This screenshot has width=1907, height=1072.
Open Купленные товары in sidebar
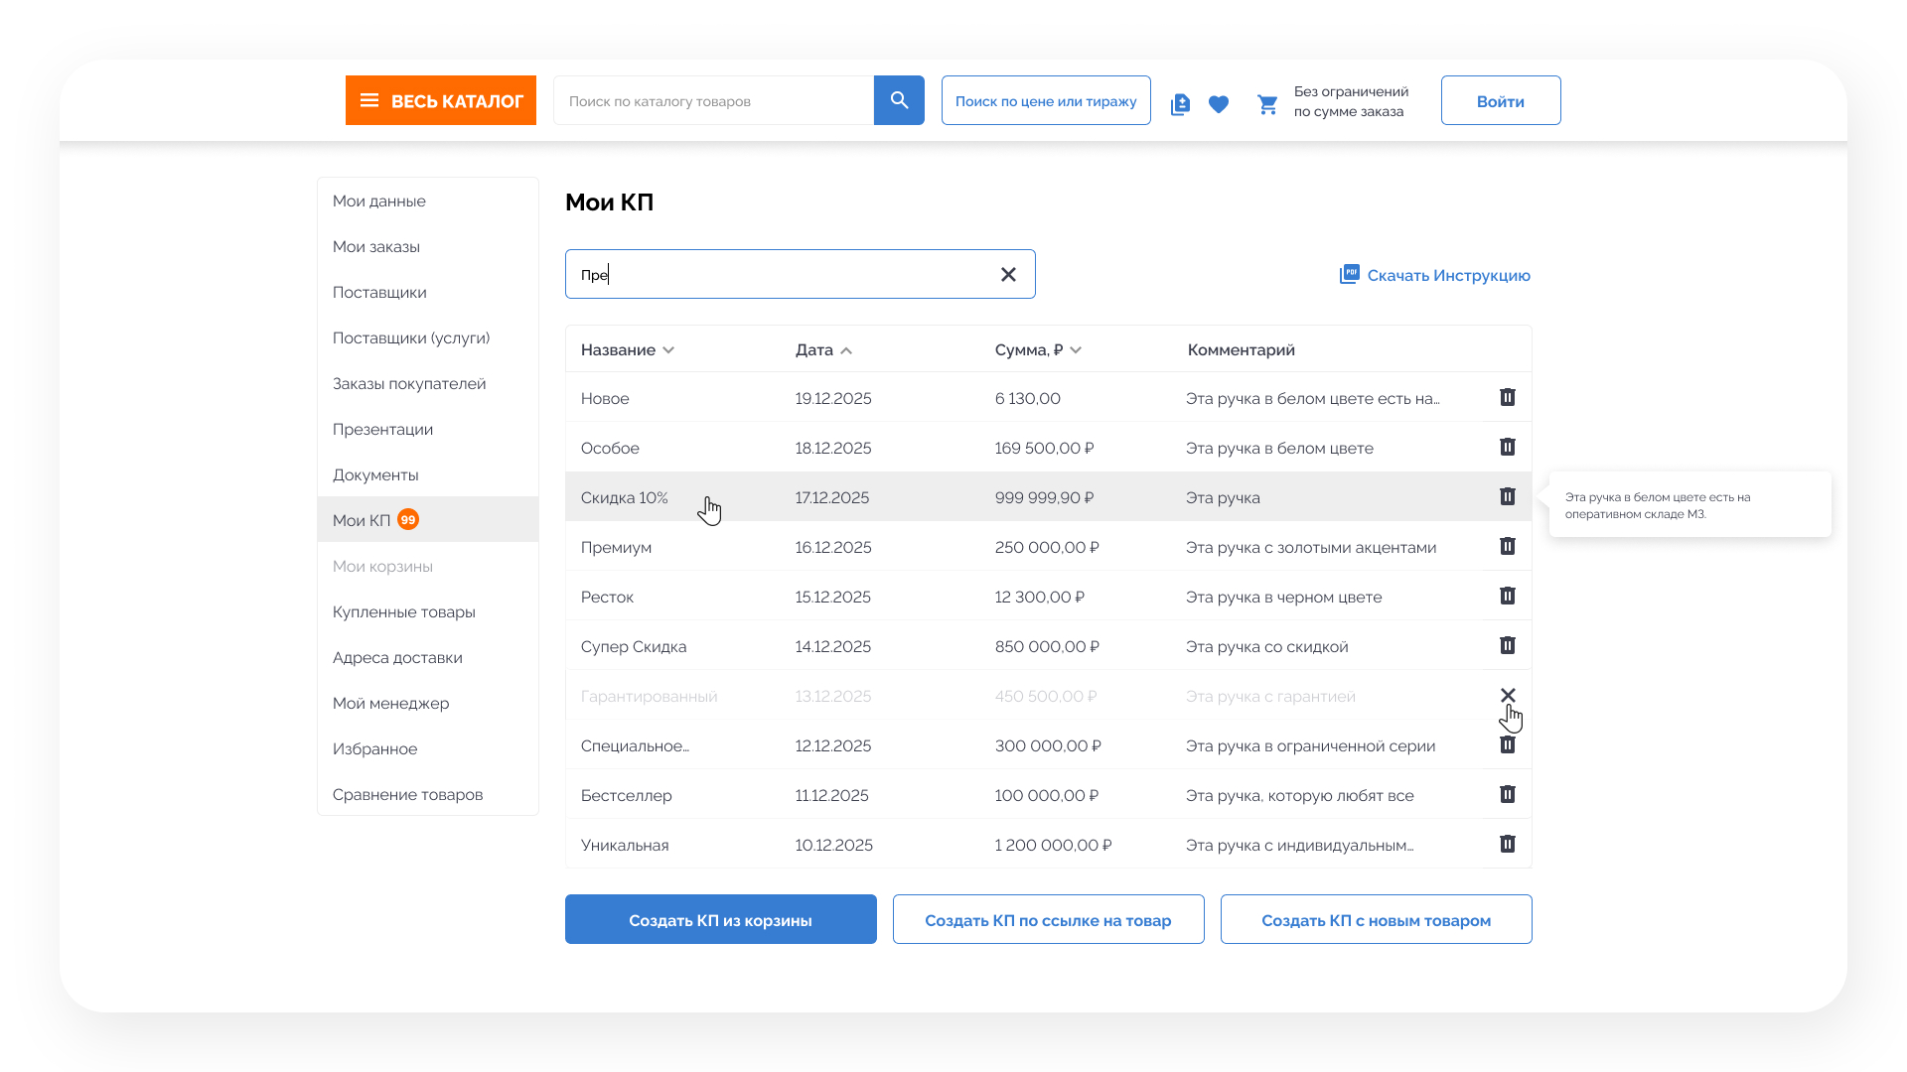coord(428,611)
